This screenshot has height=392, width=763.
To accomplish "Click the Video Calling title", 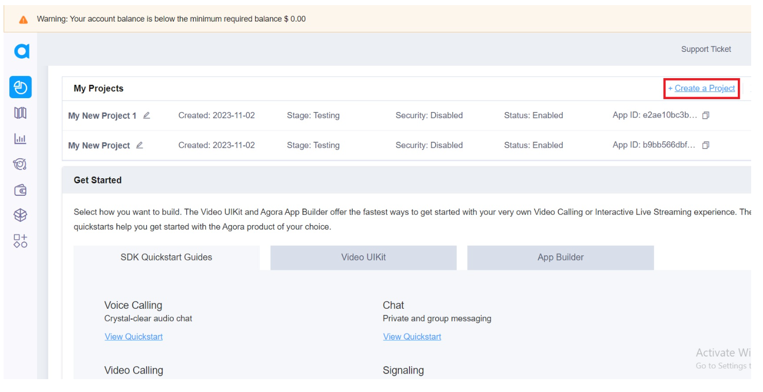I will pyautogui.click(x=134, y=370).
